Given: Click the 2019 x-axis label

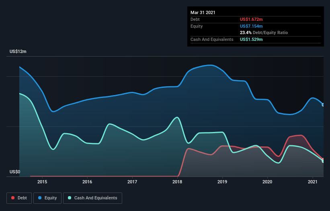Looking at the screenshot, I should [222, 182].
